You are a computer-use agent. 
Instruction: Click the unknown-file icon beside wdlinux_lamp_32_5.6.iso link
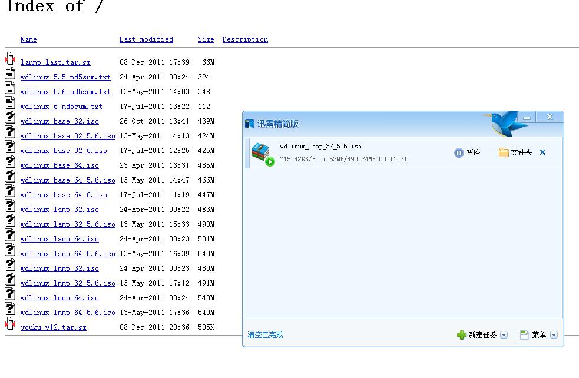pyautogui.click(x=10, y=221)
